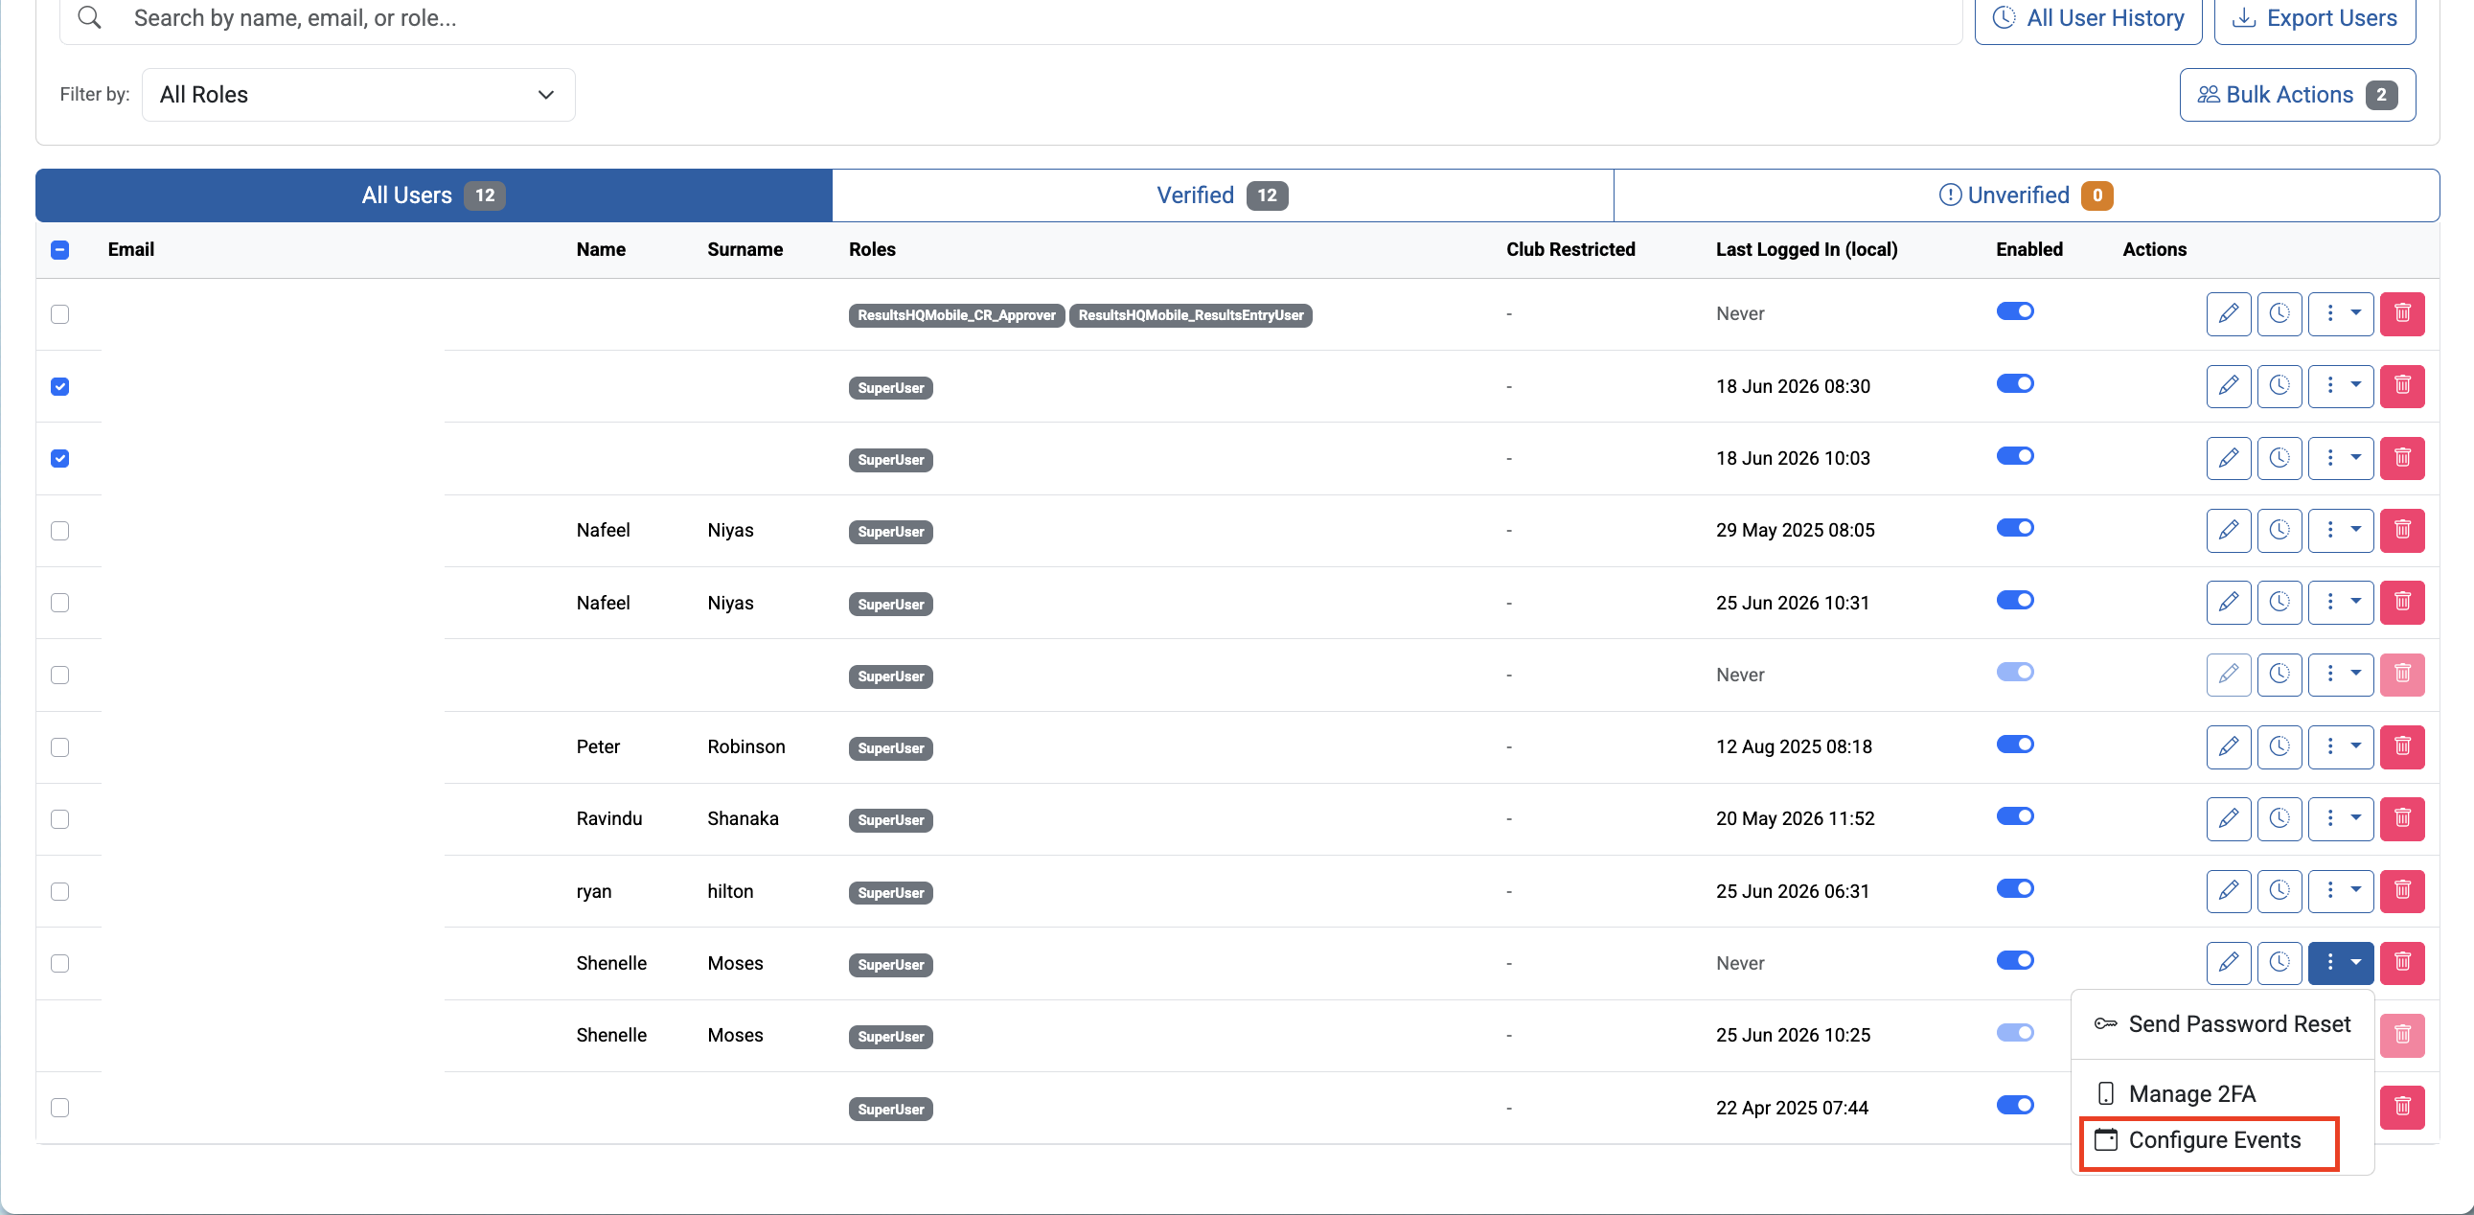
Task: Open more-actions dropdown for ResultsHQMobile_CR_Approver user
Action: [x=2341, y=314]
